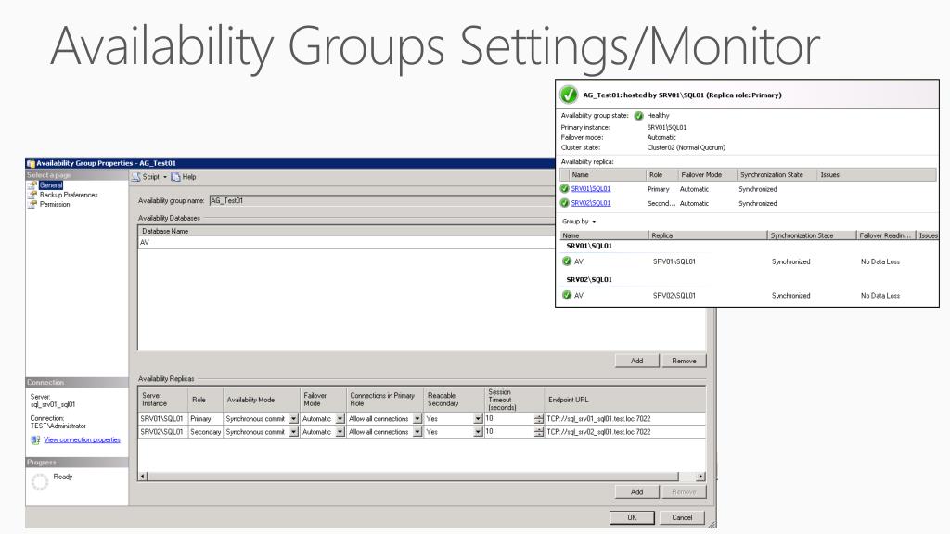This screenshot has width=950, height=534.
Task: Click the OK button
Action: click(x=632, y=517)
